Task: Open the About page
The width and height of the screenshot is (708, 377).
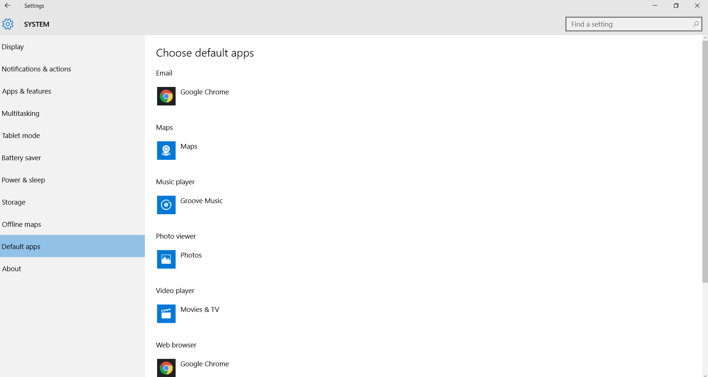Action: 72,269
